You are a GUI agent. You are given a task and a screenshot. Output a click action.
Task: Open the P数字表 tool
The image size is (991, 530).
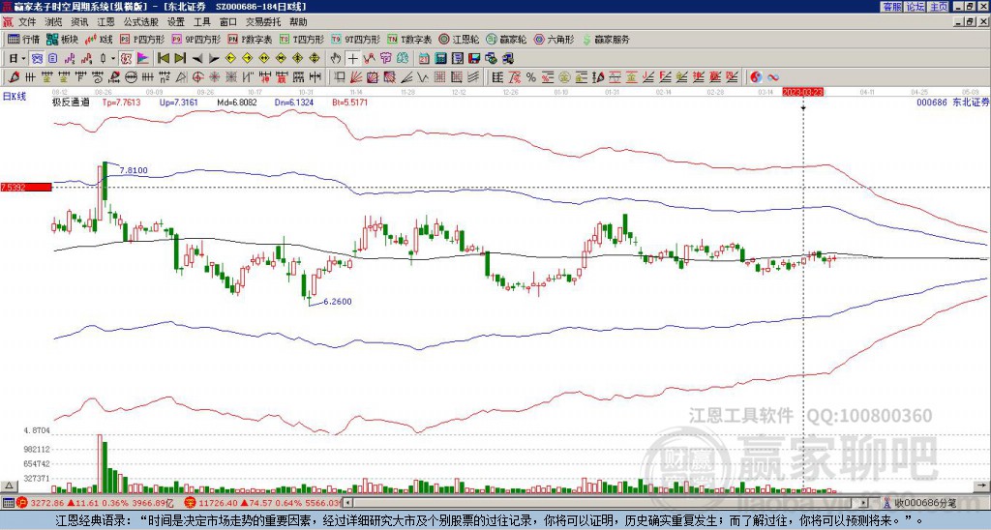250,39
